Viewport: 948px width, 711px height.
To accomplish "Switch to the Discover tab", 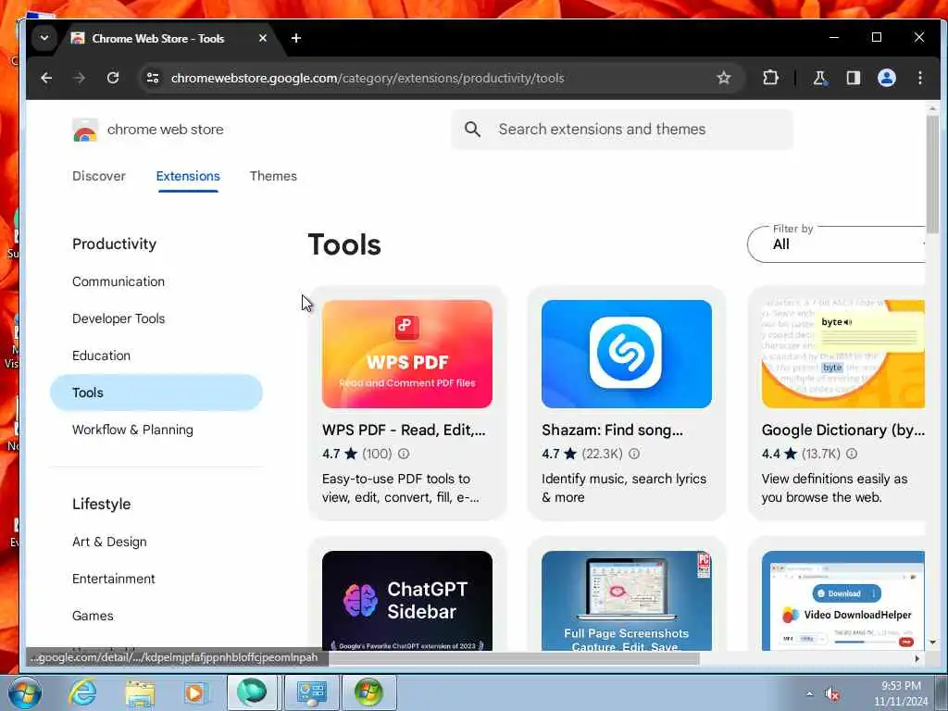I will 98,176.
